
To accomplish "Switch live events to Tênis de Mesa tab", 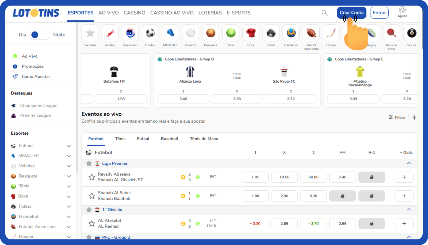I will point(204,139).
